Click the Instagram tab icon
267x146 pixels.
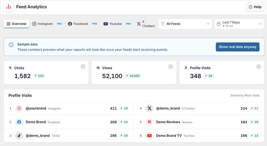34,24
